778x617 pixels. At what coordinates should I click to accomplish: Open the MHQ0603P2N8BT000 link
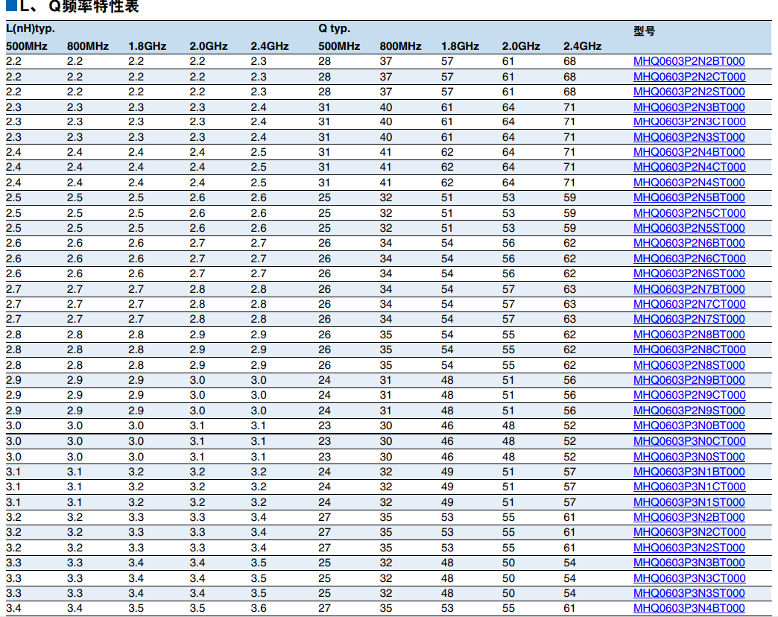(x=689, y=335)
